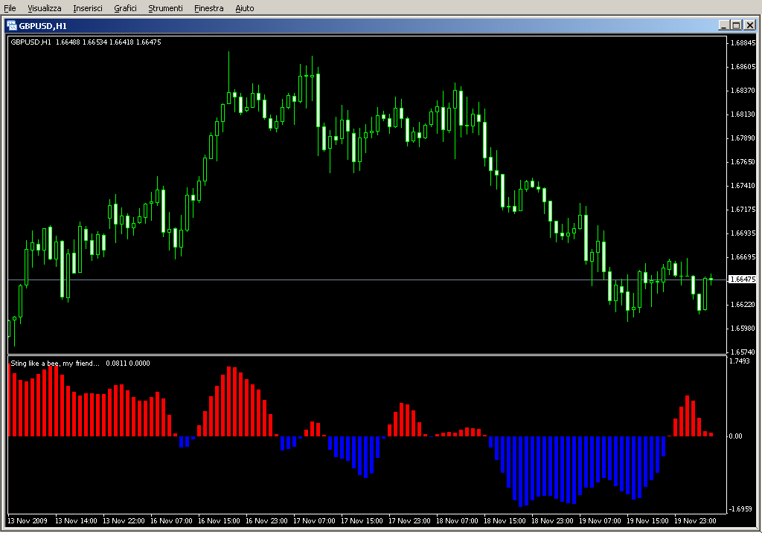762x533 pixels.
Task: Click the 17 Nov 23:00 time label
Action: (x=409, y=521)
